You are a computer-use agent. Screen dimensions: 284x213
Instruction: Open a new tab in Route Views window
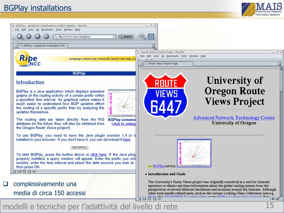pos(141,64)
